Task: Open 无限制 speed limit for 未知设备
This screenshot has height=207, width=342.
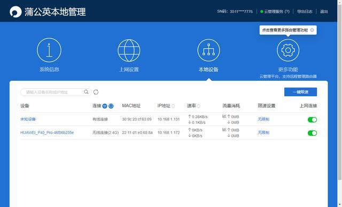Action: coord(263,119)
